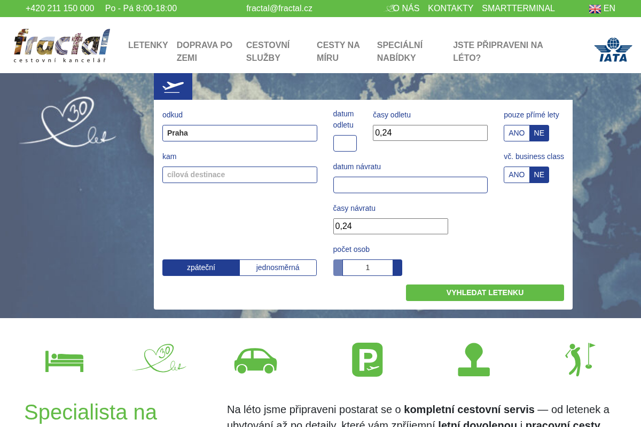The height and width of the screenshot is (427, 641).
Task: Open the visa stamp icon
Action: pos(474,360)
